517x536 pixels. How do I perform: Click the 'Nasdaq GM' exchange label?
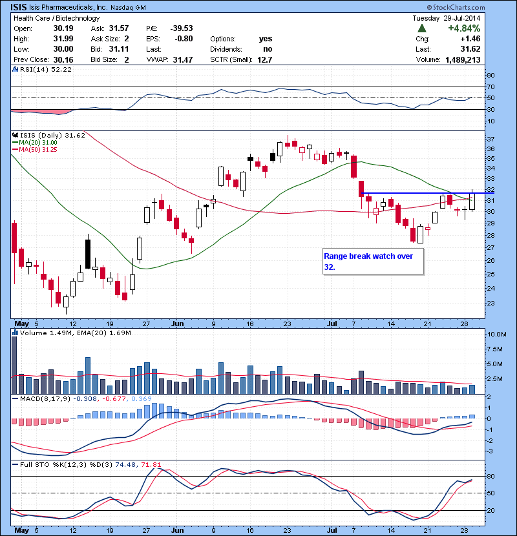tap(129, 8)
